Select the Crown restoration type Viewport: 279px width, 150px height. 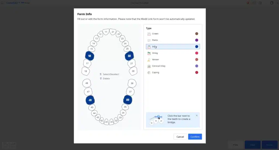pyautogui.click(x=173, y=34)
